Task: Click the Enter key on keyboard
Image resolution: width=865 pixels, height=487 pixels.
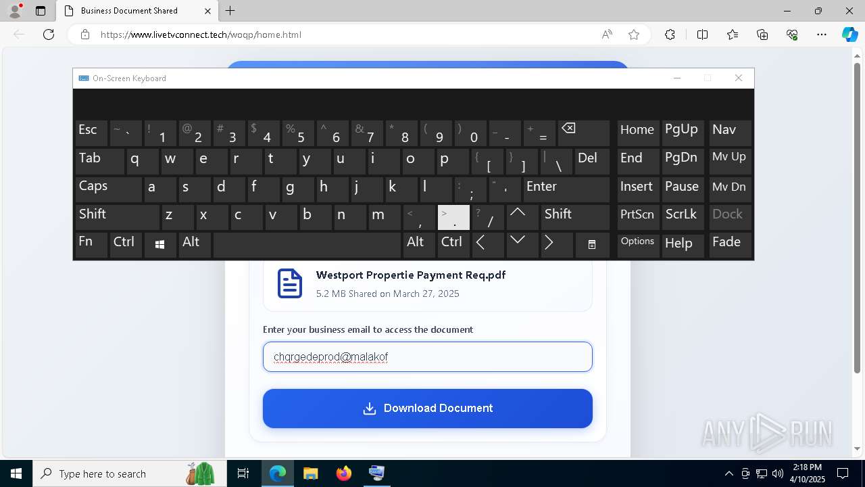Action: (x=566, y=189)
